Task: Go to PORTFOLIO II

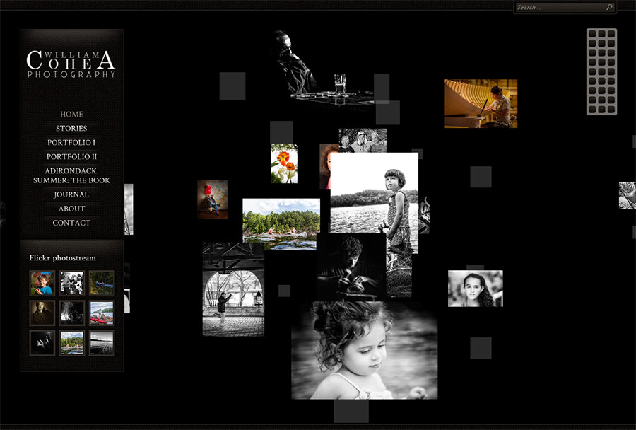Action: 71,157
